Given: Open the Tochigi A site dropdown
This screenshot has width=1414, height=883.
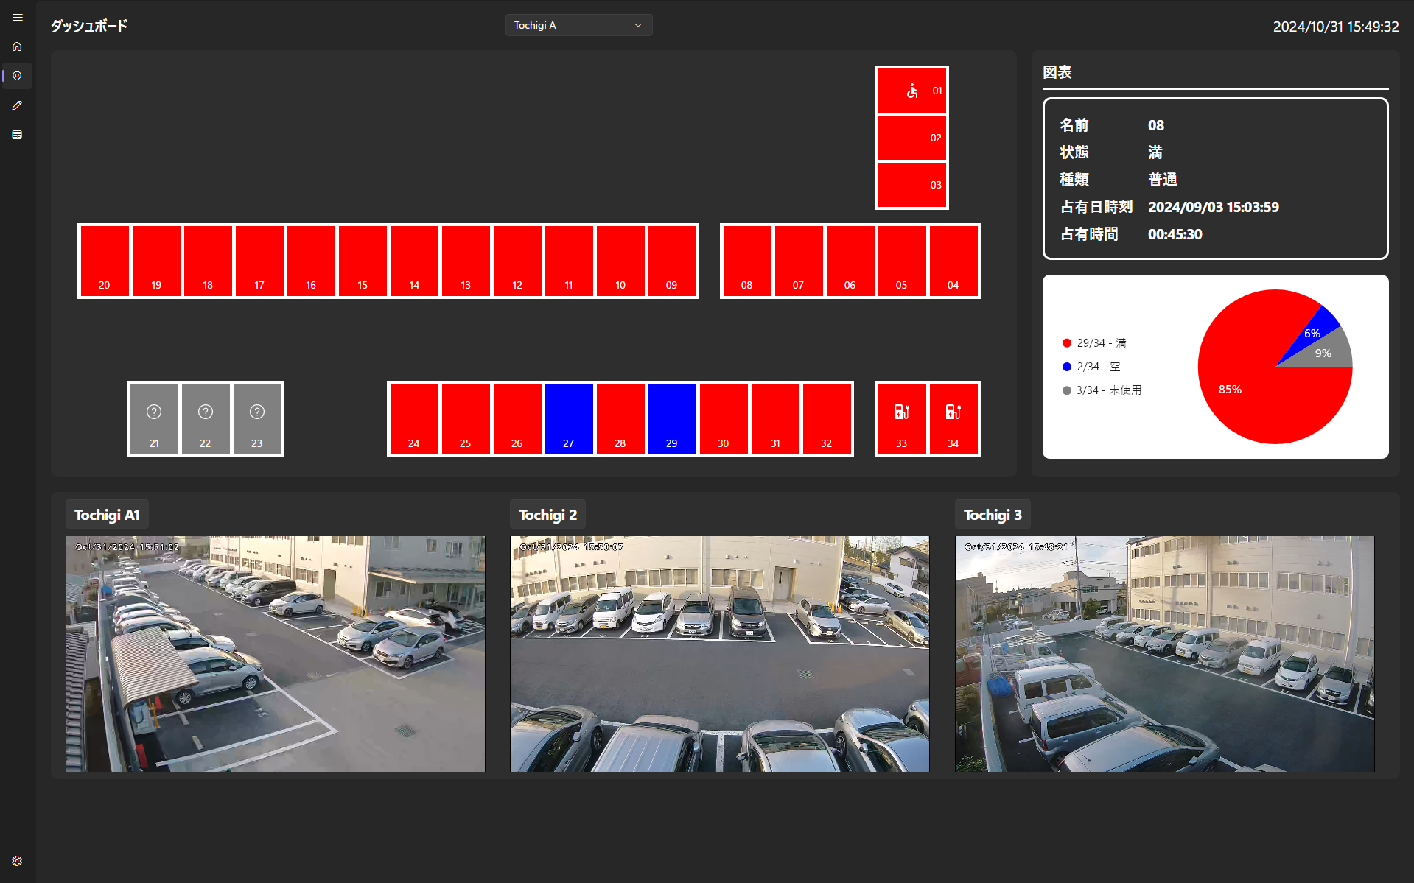Looking at the screenshot, I should tap(578, 24).
